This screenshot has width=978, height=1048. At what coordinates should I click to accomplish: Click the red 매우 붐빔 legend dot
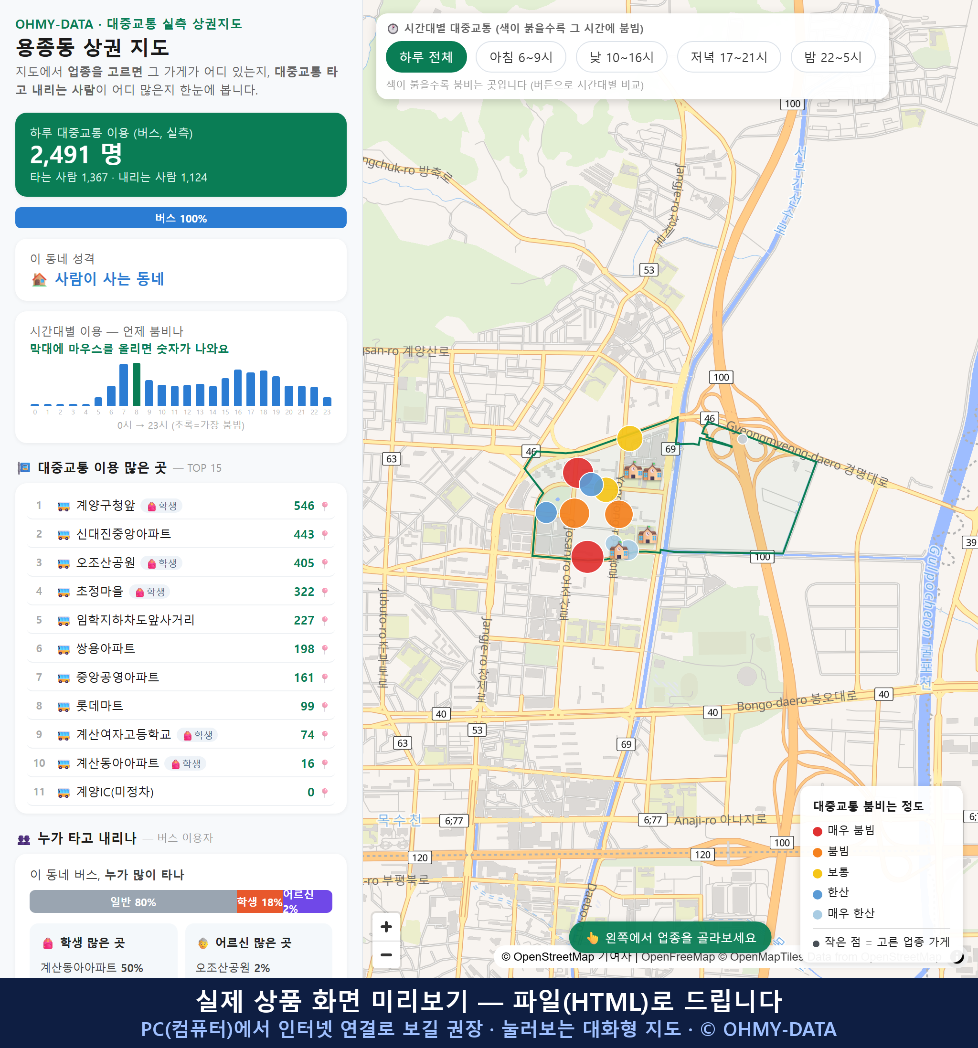click(818, 831)
